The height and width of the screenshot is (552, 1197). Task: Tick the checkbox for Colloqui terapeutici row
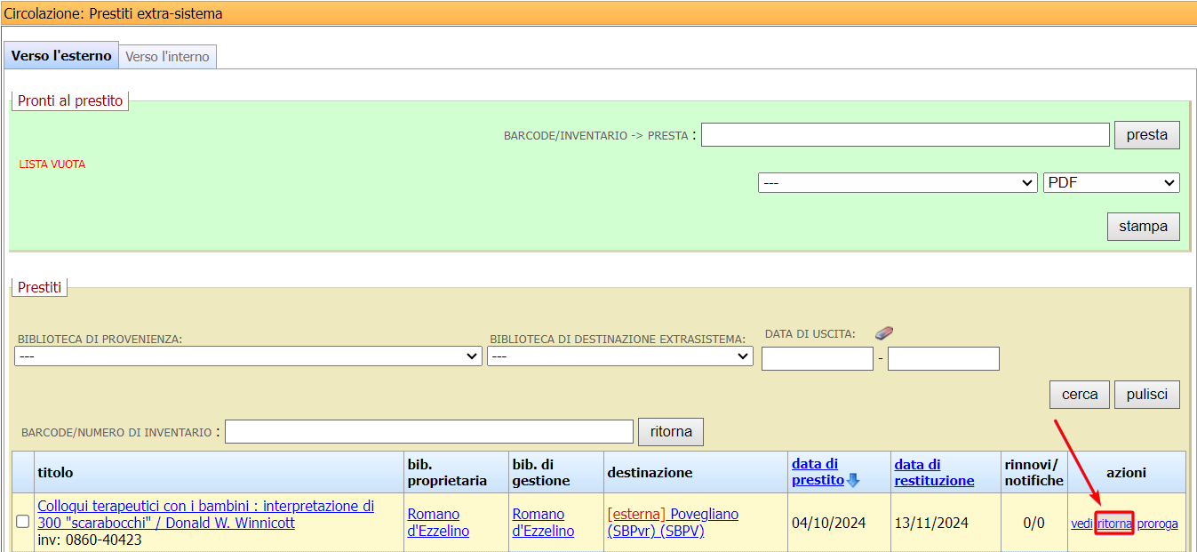tap(23, 522)
